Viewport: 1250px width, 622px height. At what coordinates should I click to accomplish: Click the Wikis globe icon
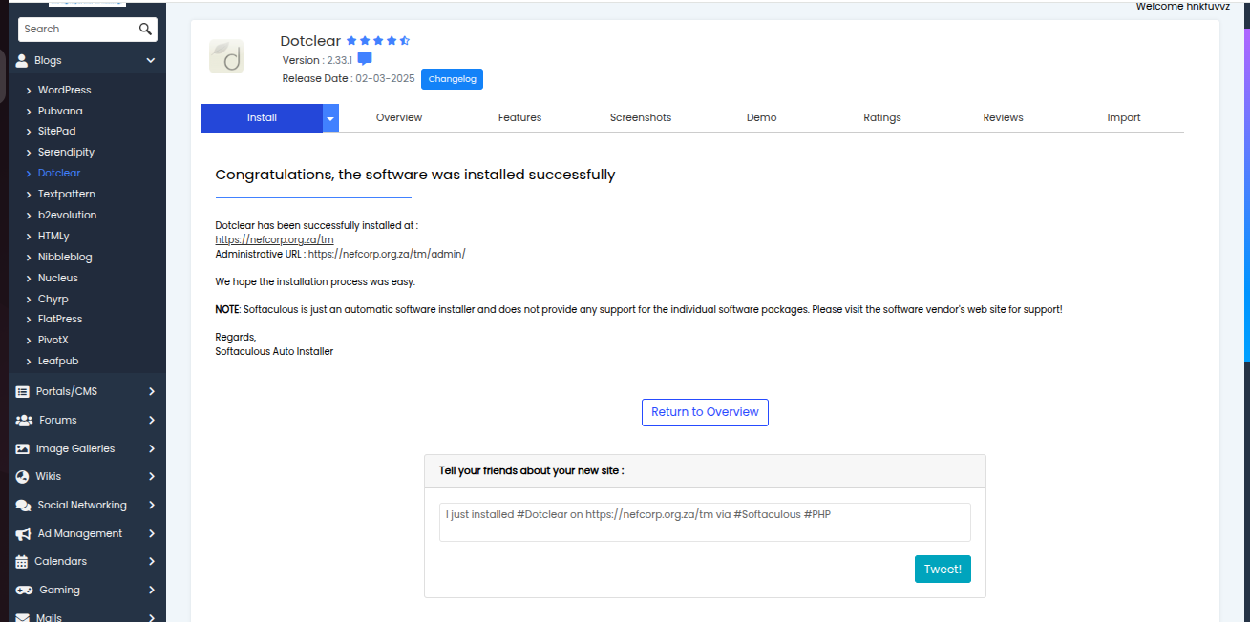point(22,476)
